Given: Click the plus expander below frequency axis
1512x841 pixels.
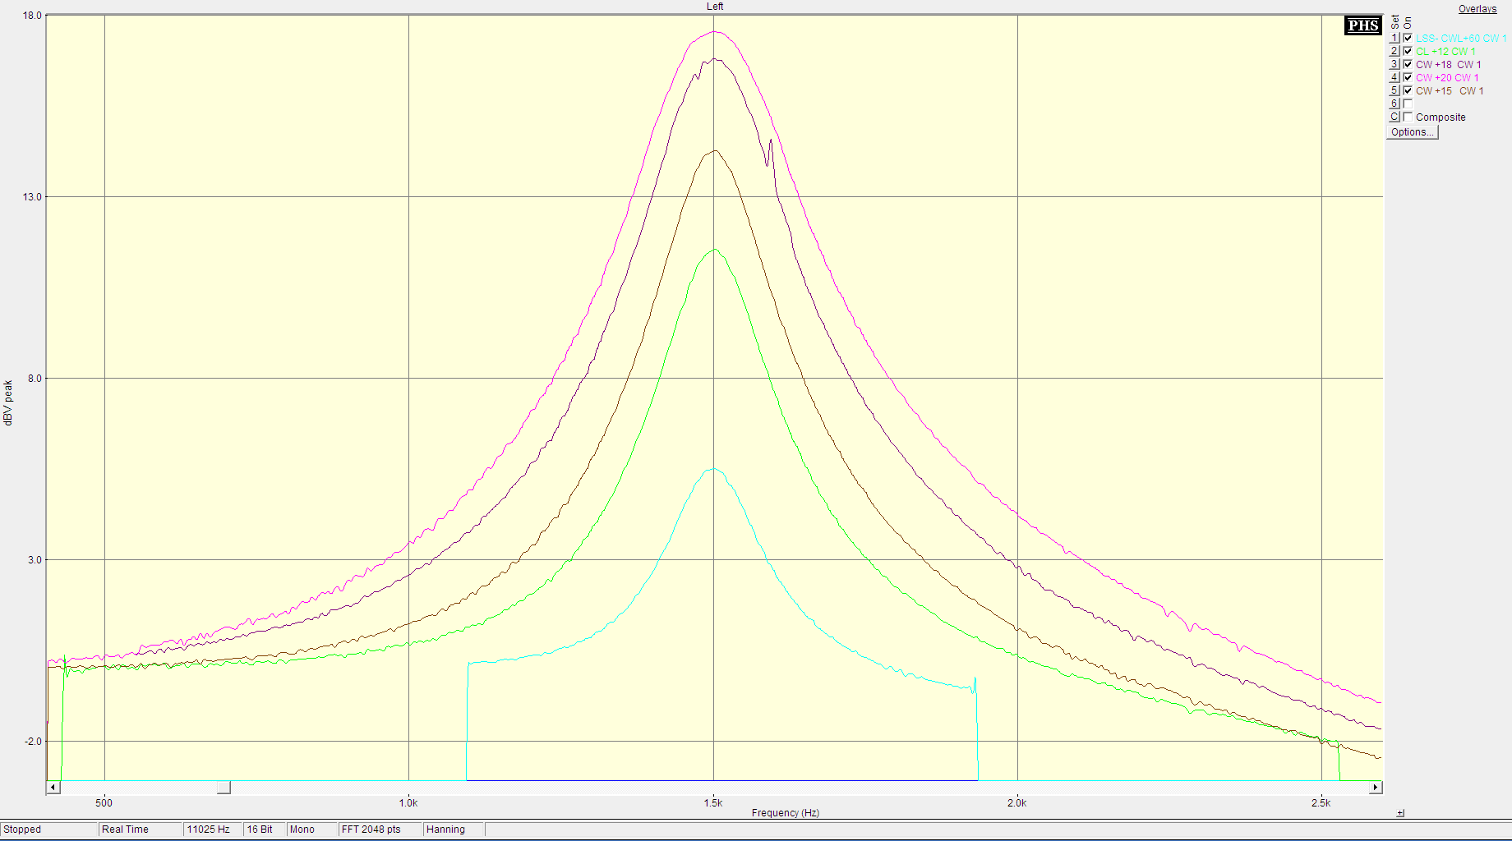Looking at the screenshot, I should coord(1400,813).
